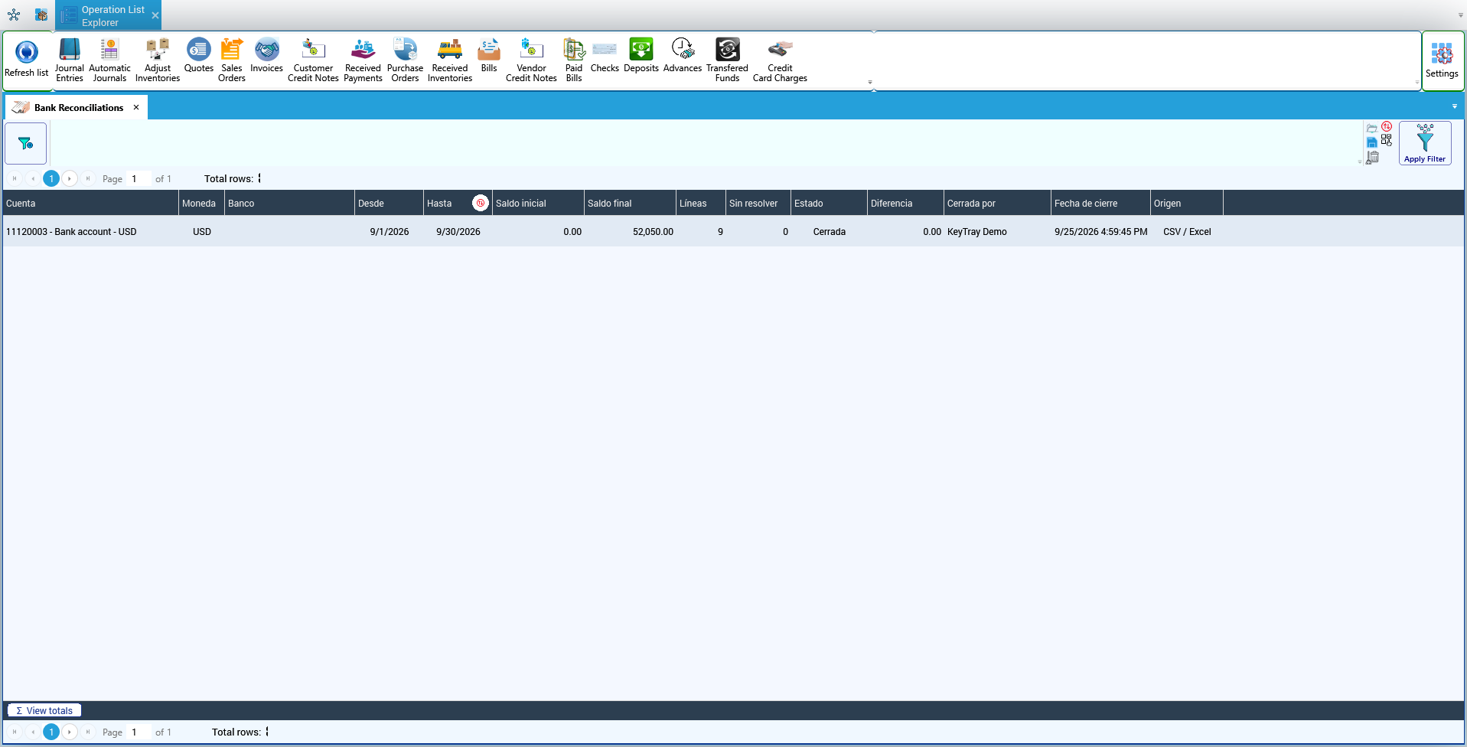Click the top pager page 1 button
The width and height of the screenshot is (1467, 747).
[x=51, y=178]
